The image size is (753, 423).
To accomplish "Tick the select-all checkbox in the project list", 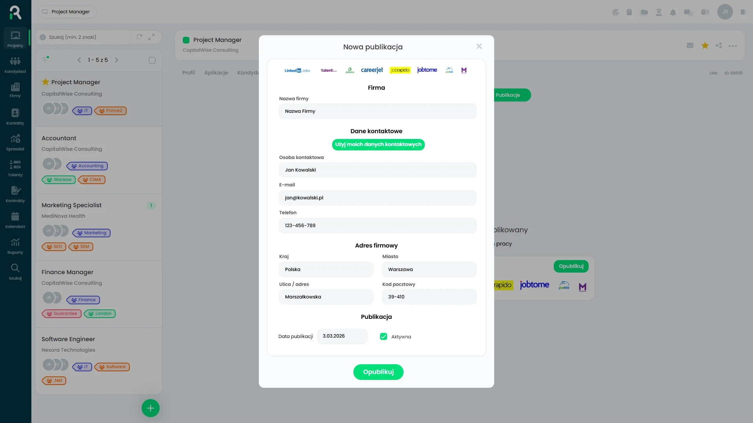I will point(152,60).
